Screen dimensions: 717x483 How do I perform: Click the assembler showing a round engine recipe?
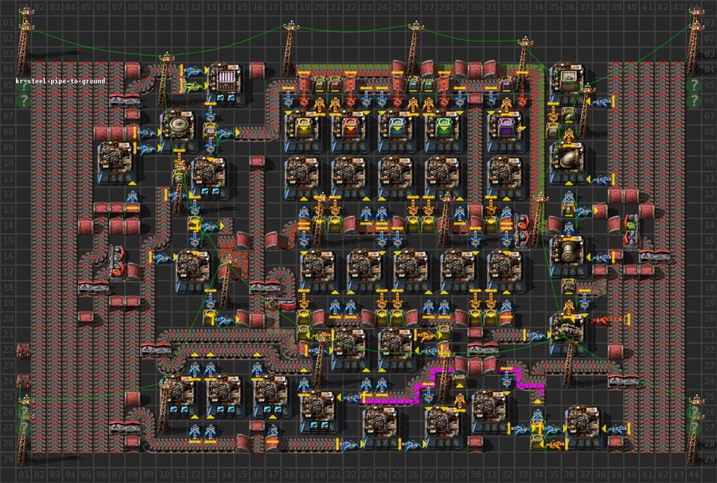pyautogui.click(x=179, y=130)
